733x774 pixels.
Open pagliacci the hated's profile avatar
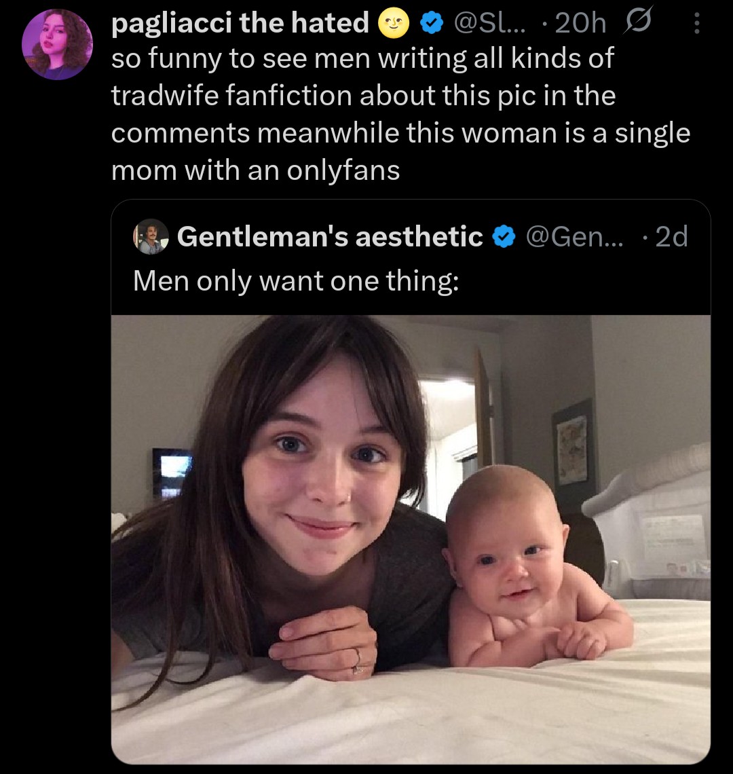pyautogui.click(x=57, y=45)
